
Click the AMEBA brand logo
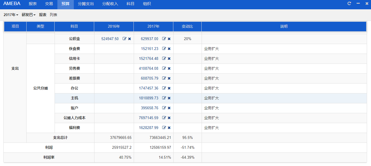tap(12, 4)
